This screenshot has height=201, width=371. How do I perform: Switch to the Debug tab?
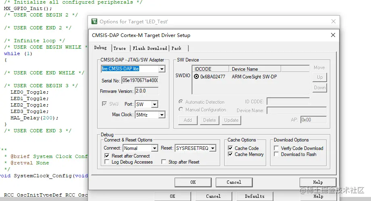(100, 48)
